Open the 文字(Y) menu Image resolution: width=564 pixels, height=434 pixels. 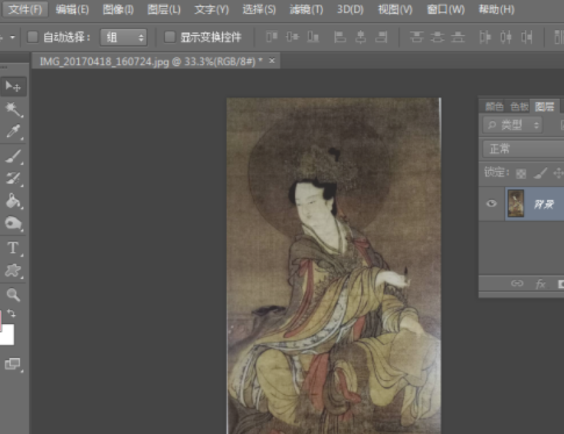point(212,9)
